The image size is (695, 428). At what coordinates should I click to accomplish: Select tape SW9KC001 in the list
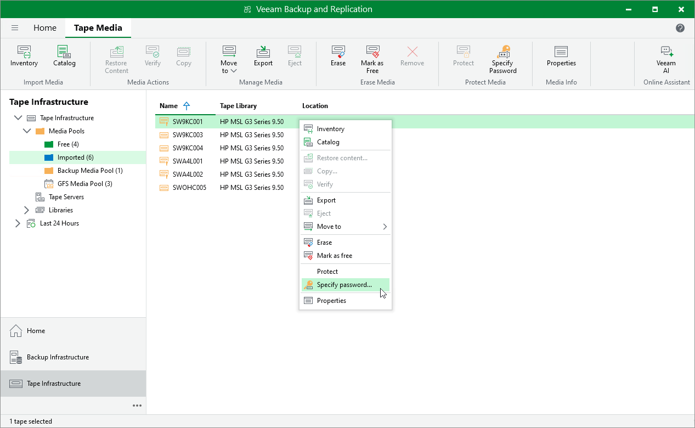click(188, 122)
